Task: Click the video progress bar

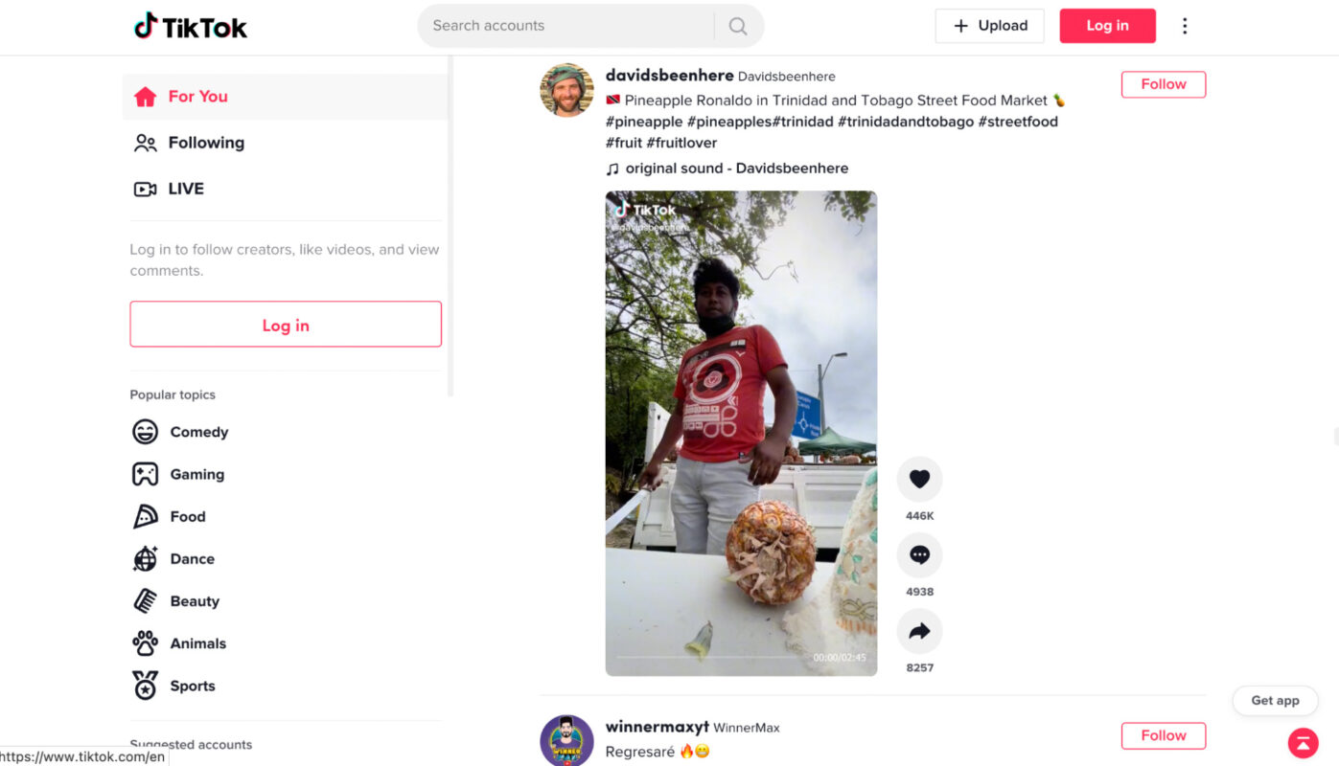Action: 709,658
